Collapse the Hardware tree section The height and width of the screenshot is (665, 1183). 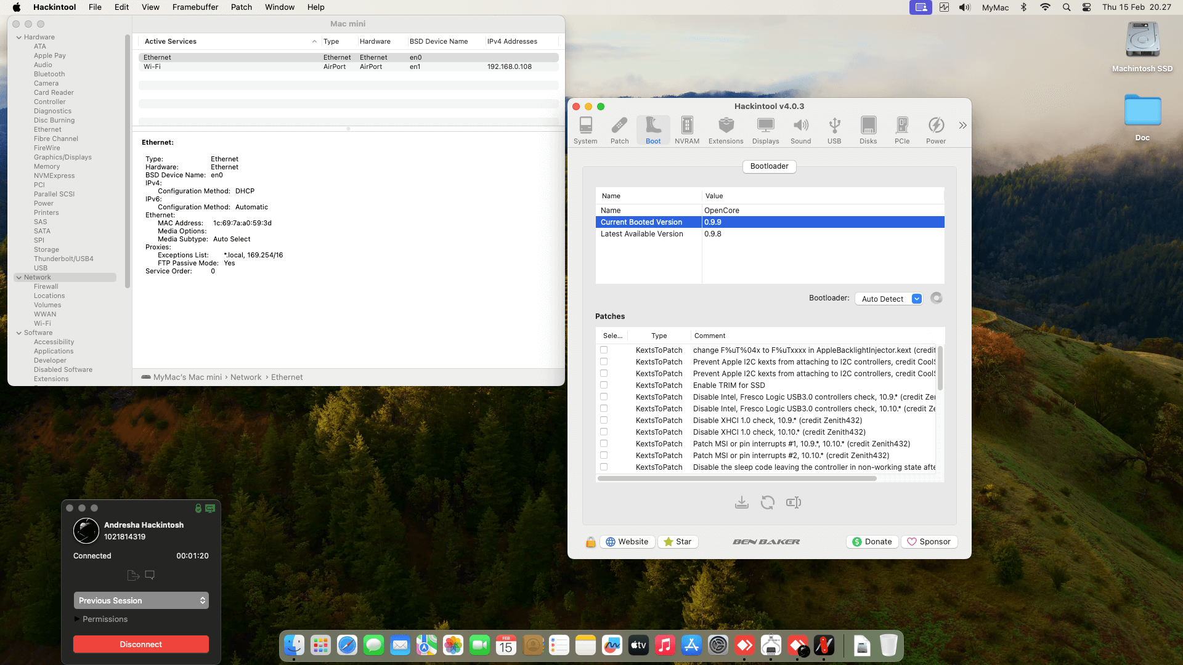point(19,37)
